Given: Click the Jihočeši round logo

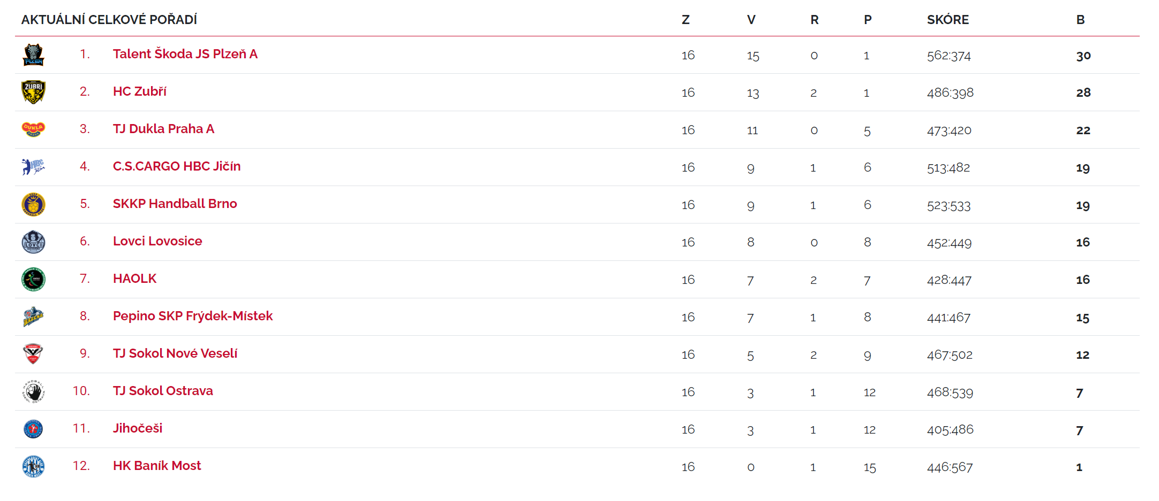Looking at the screenshot, I should [33, 429].
